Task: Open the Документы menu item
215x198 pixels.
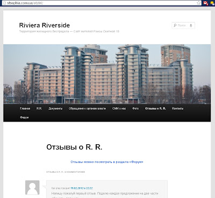Action: [55, 109]
